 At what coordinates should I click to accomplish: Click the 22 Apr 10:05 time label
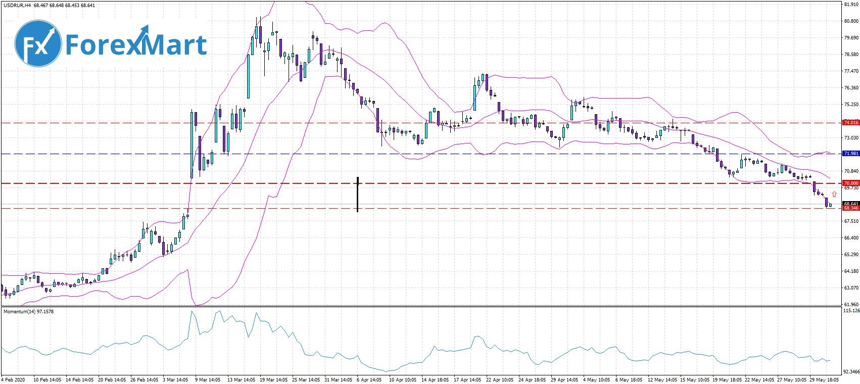tap(499, 379)
